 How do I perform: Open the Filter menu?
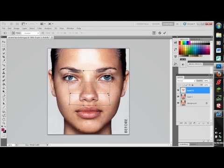point(40,28)
